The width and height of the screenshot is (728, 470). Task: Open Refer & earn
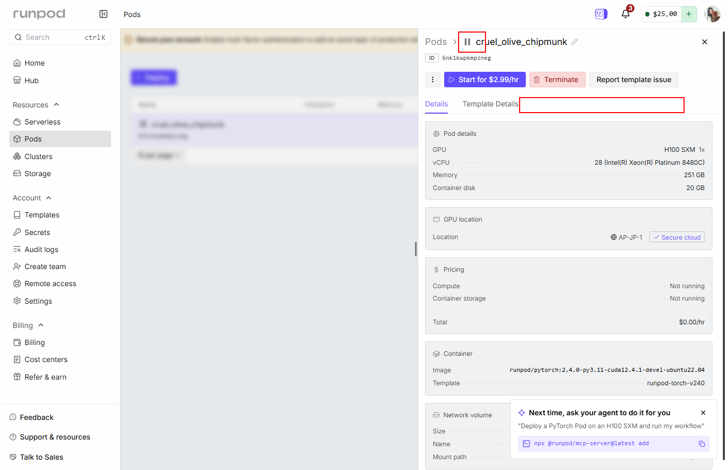click(60, 377)
